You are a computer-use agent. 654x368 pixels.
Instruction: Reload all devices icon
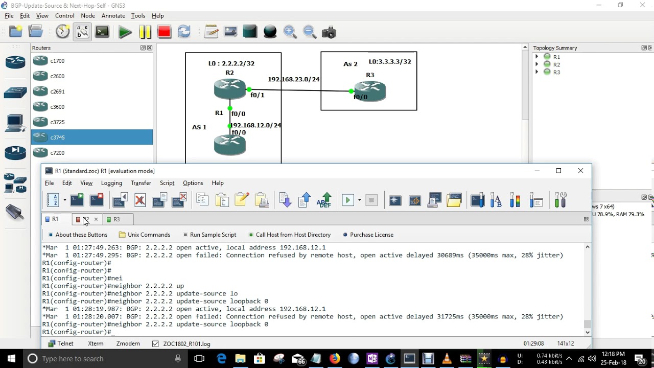click(x=184, y=32)
